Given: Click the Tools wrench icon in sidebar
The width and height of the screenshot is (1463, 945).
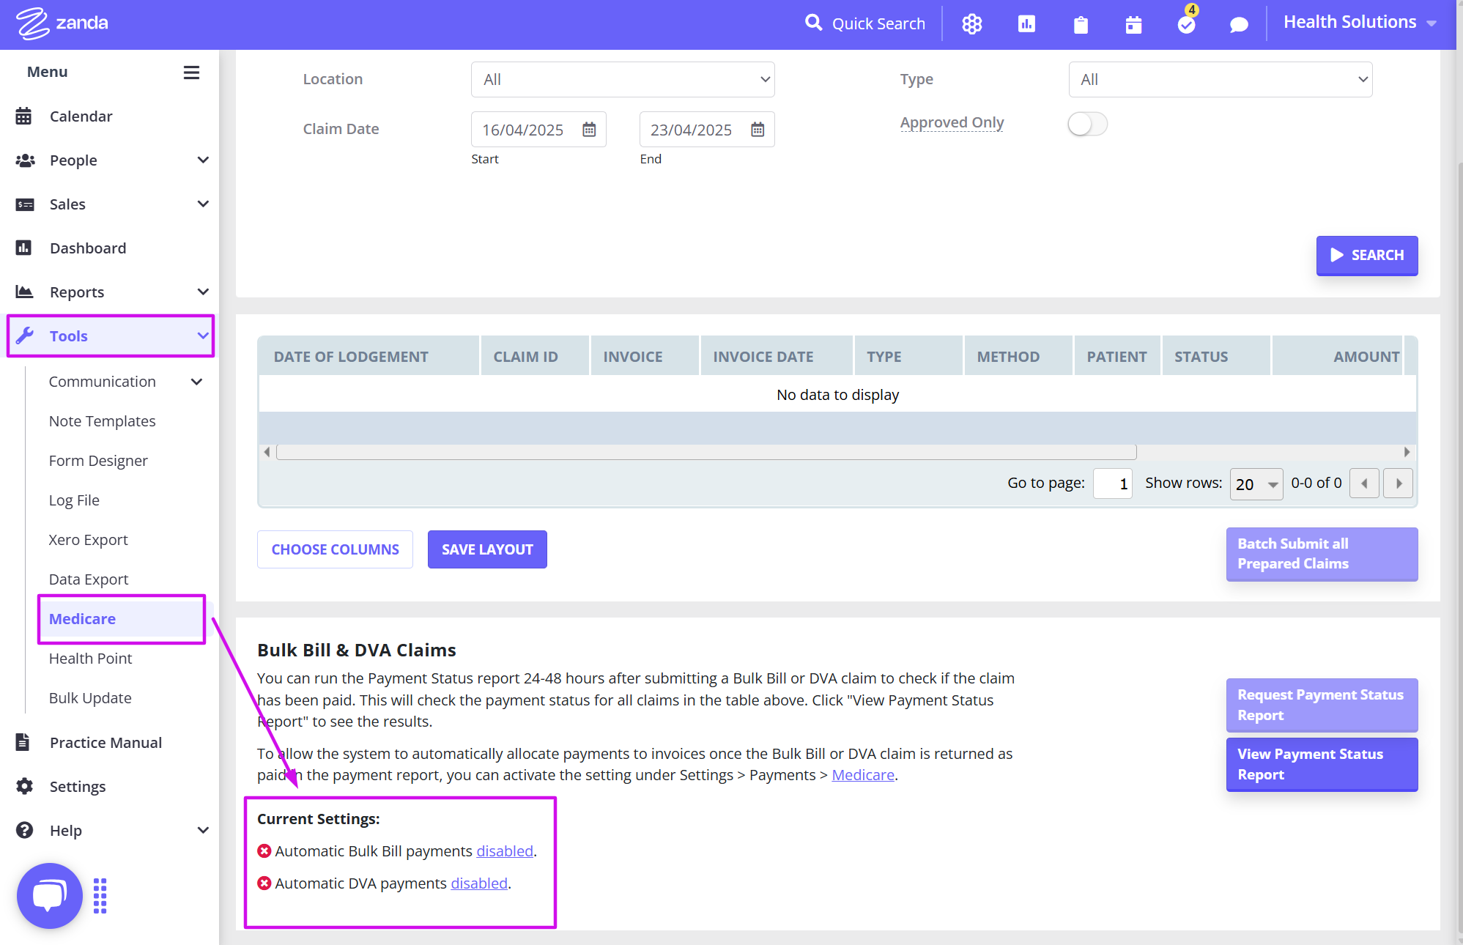Looking at the screenshot, I should click(26, 336).
